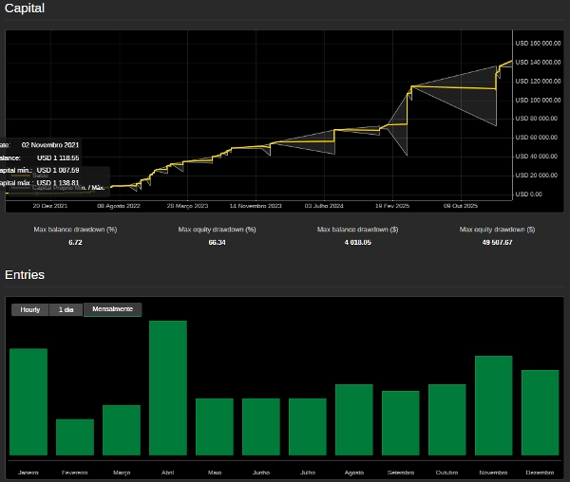Click the Novembro entries bar
Screen dimensions: 570x482
494,405
